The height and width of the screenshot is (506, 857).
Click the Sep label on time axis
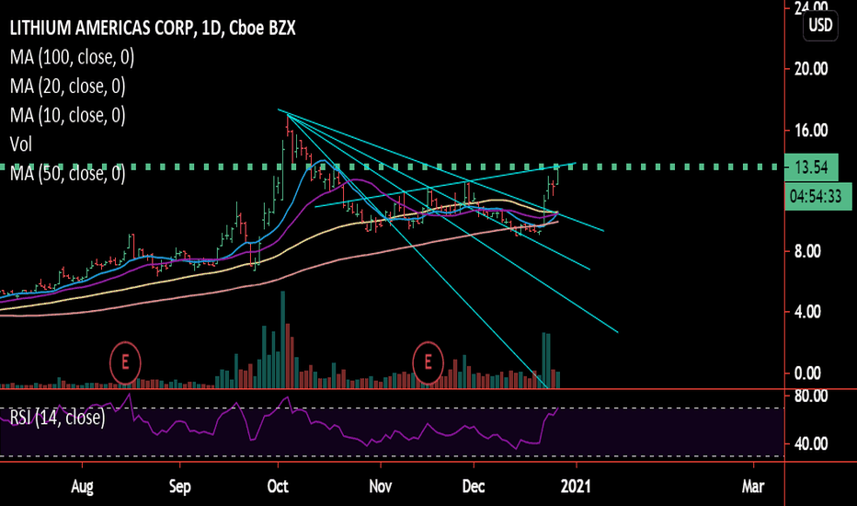coord(180,487)
